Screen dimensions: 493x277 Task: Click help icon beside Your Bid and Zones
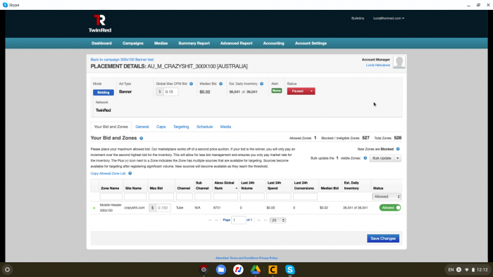[141, 138]
